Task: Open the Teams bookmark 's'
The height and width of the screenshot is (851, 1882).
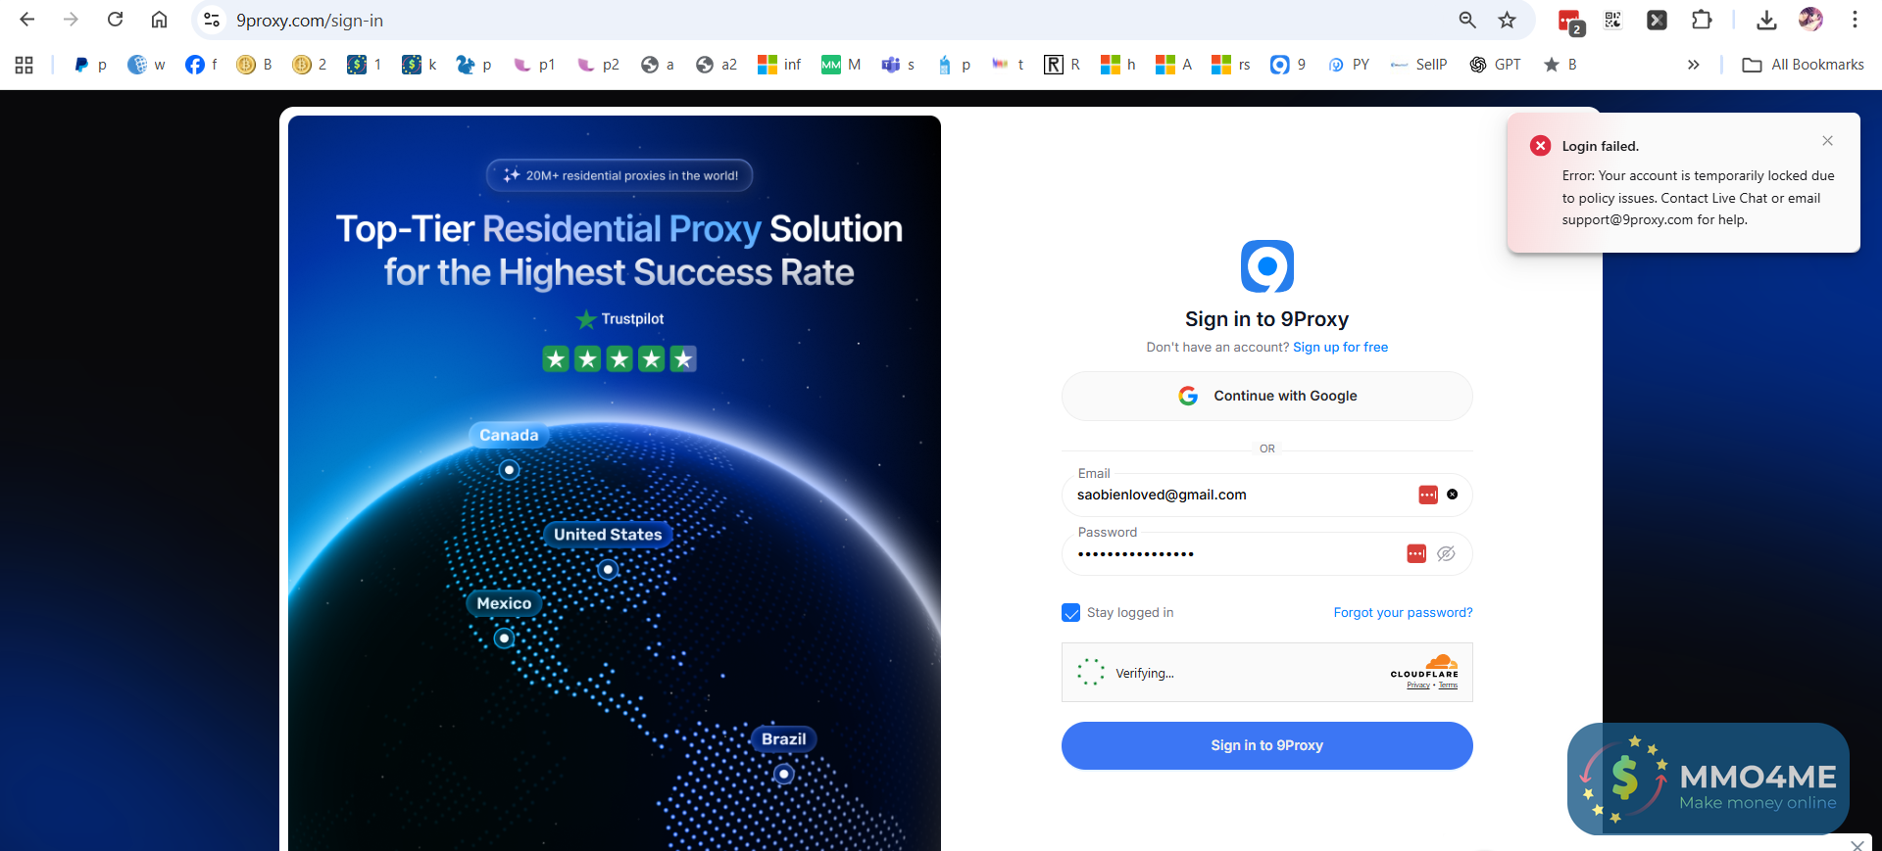Action: click(898, 65)
